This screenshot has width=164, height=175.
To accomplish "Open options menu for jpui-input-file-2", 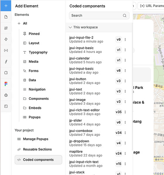I will coord(125,40).
